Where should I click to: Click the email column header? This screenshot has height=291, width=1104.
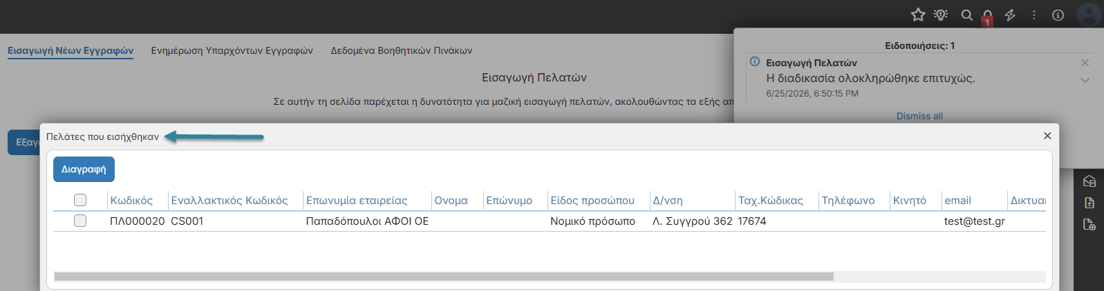coord(957,201)
